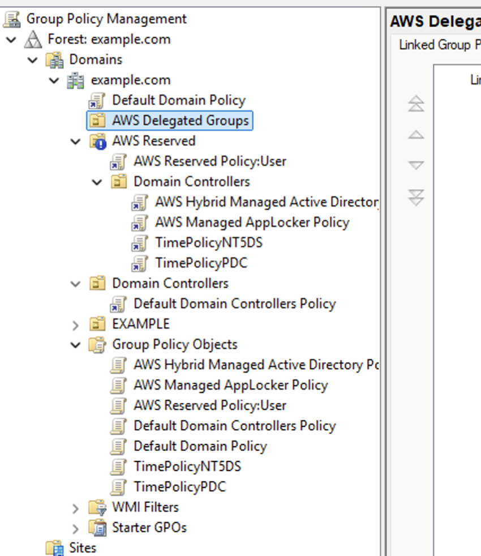Collapse the AWS Reserved node
Screen dimensions: 481x556
76,141
